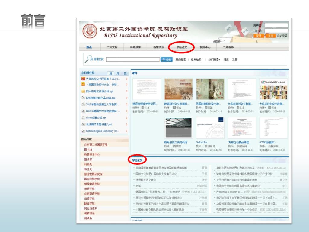The image size is (309, 232).
Task: Open ranked item ebsco全面介绍.ppt
Action: coord(96,118)
